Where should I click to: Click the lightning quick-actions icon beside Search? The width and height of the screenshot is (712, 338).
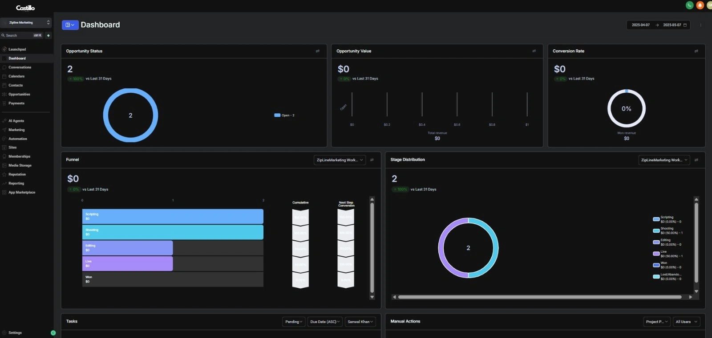[49, 36]
